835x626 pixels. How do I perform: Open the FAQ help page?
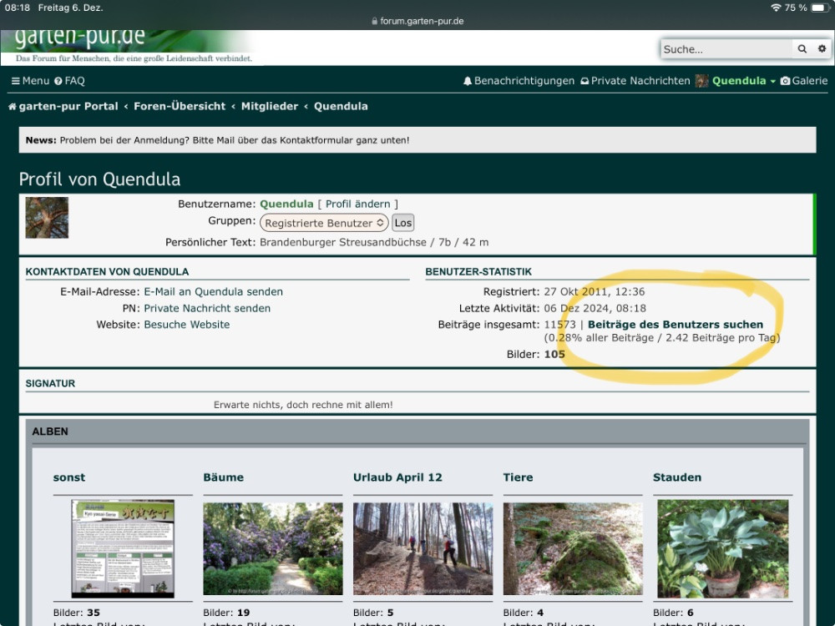69,81
